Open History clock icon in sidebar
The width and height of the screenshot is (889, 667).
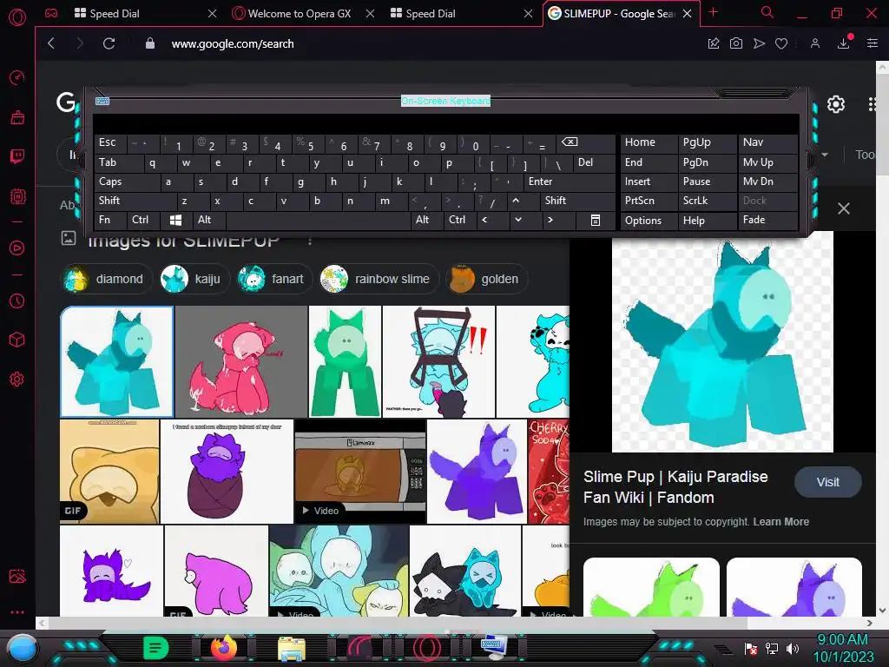coord(17,300)
